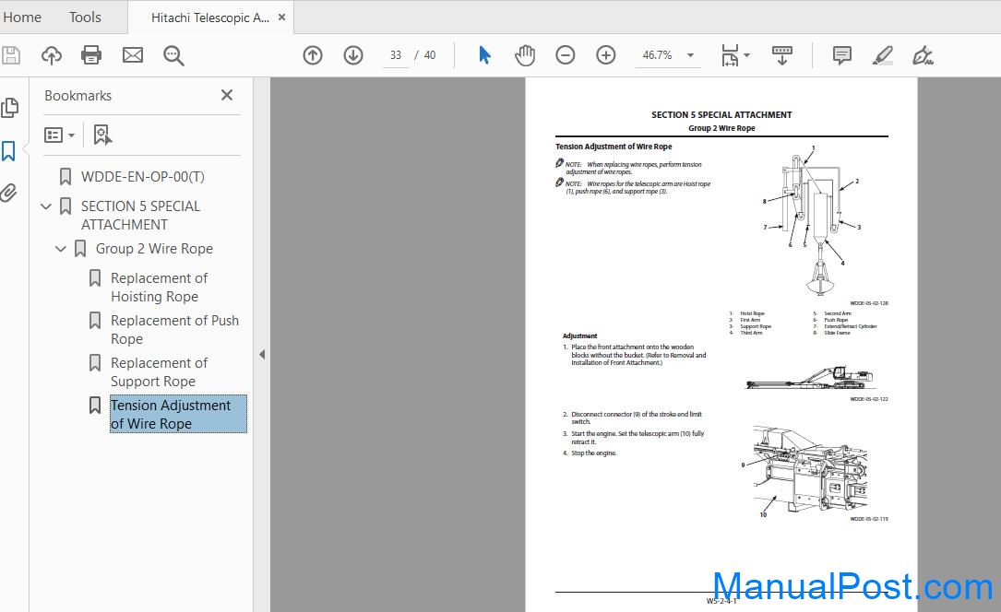
Task: Activate the Hand pan tool
Action: [525, 55]
